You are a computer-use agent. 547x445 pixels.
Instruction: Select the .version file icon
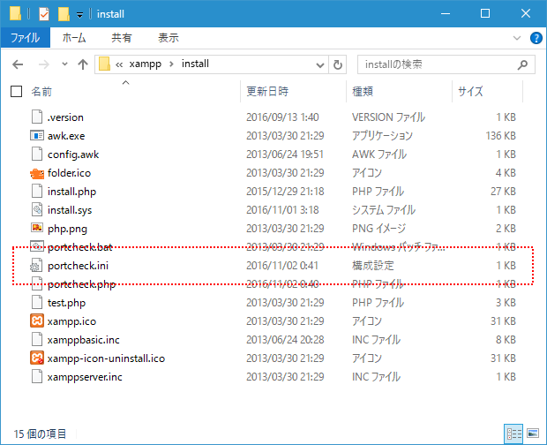click(37, 117)
